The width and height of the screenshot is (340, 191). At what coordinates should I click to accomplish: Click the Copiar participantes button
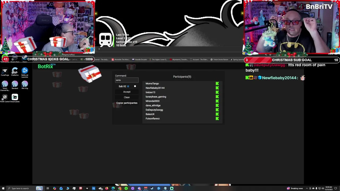click(127, 103)
